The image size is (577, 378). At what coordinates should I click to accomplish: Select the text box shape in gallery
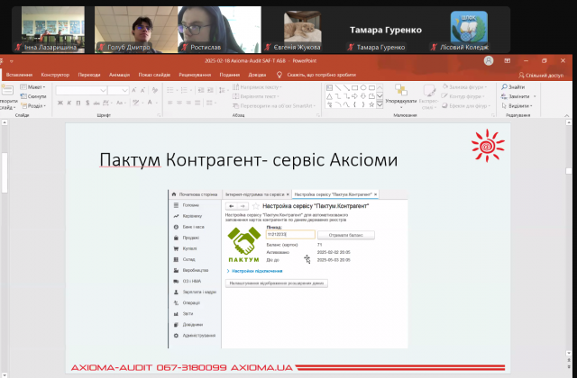click(329, 88)
